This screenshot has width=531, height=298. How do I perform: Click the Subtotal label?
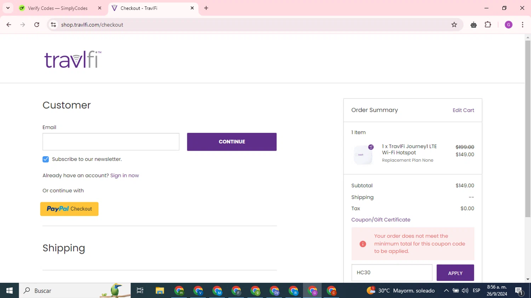coord(362,186)
